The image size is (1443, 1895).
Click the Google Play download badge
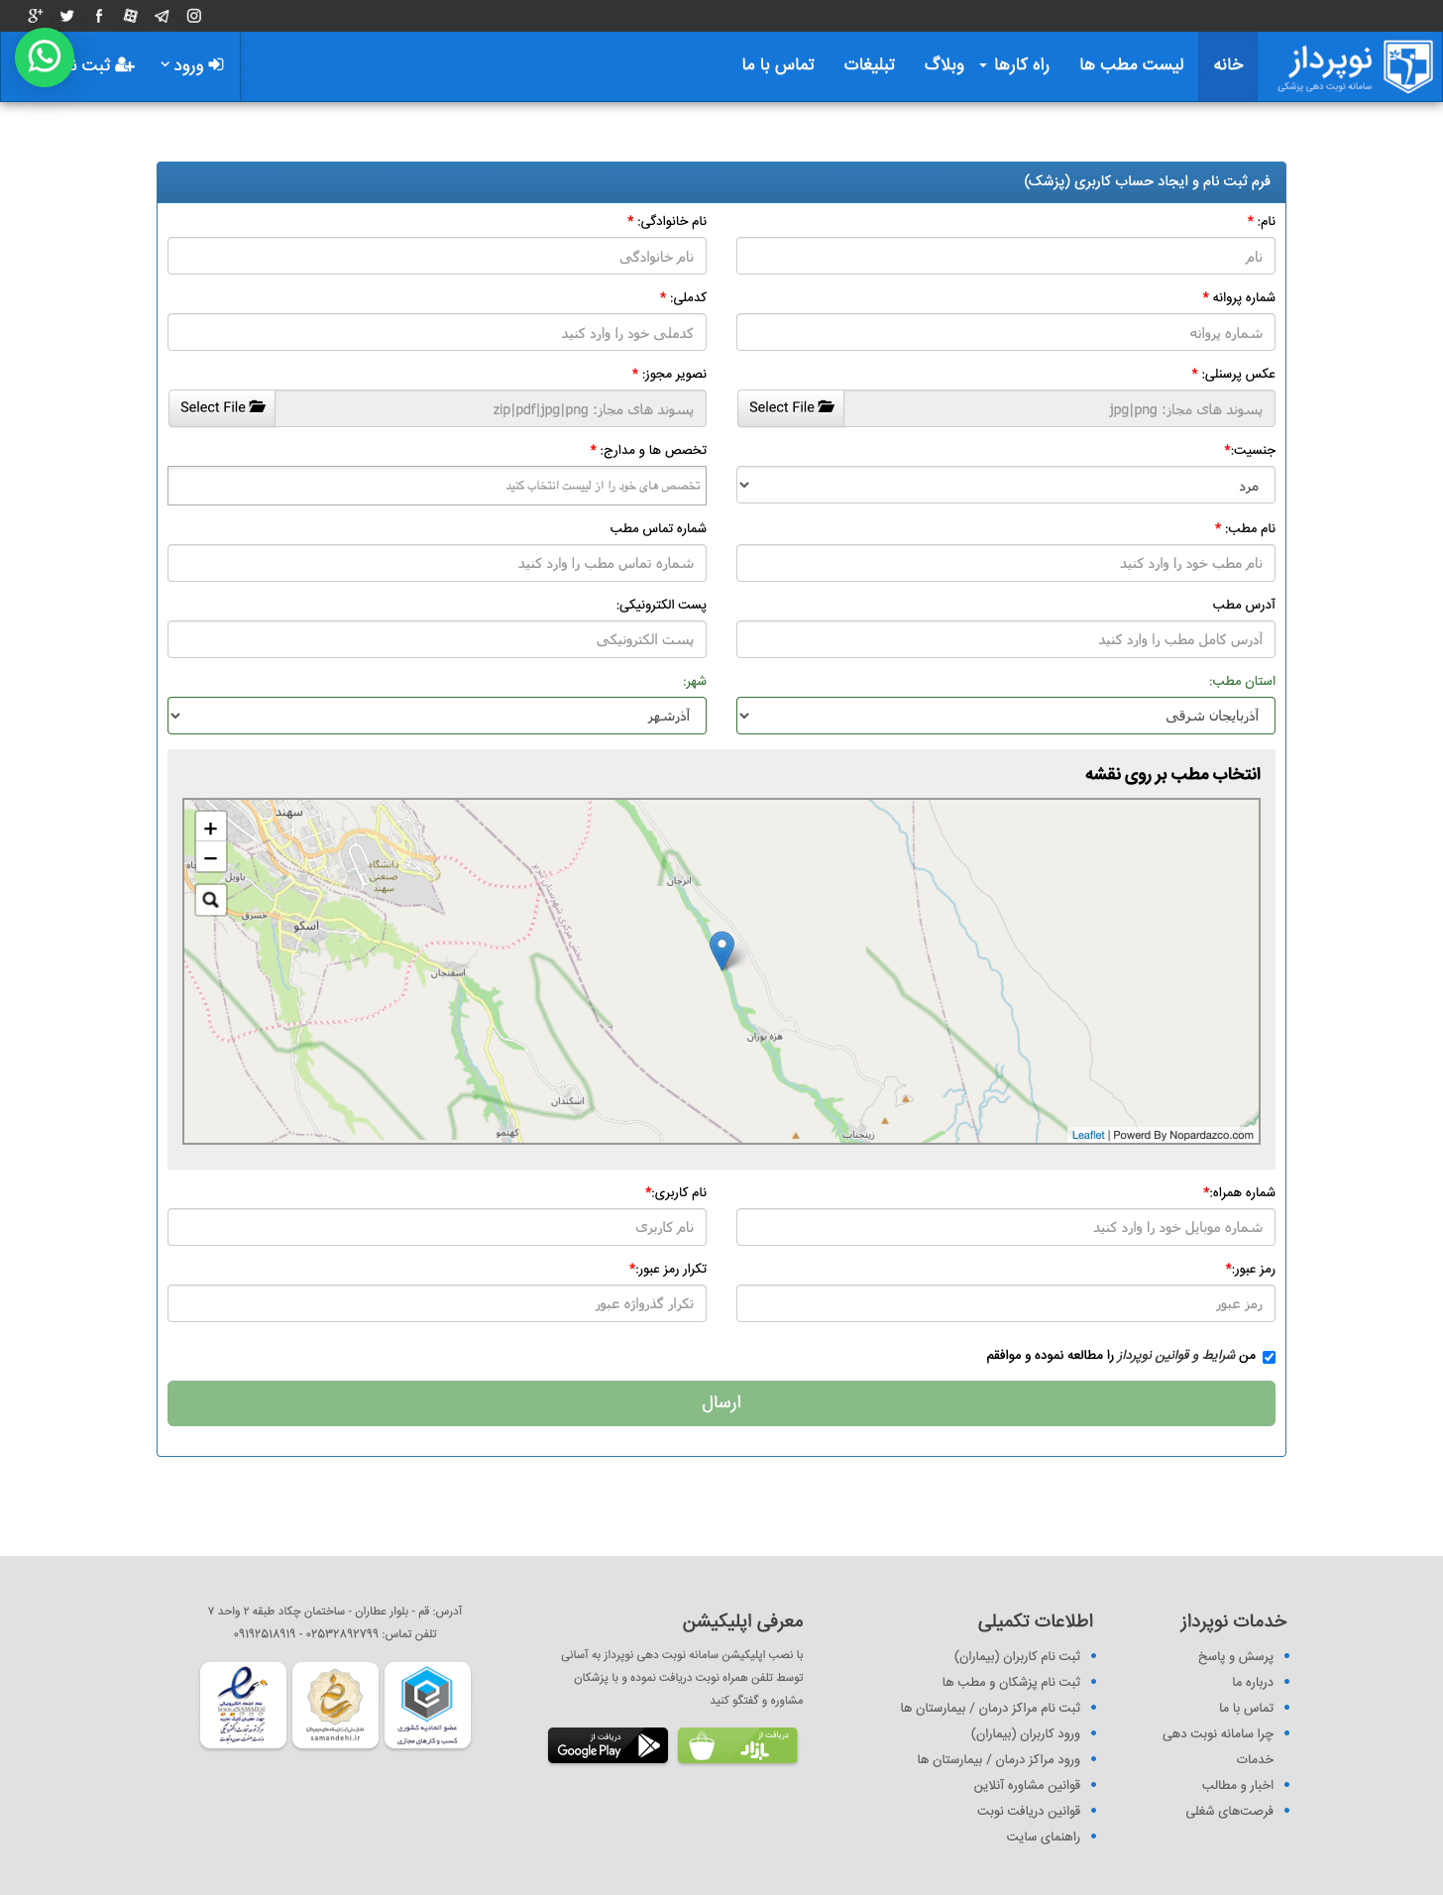coord(608,1745)
